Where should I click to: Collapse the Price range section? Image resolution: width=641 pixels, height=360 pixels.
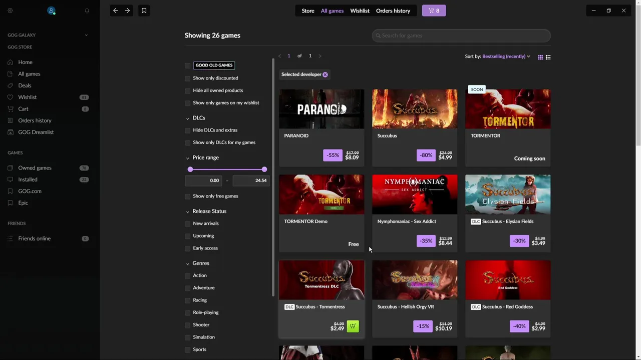[x=188, y=157]
